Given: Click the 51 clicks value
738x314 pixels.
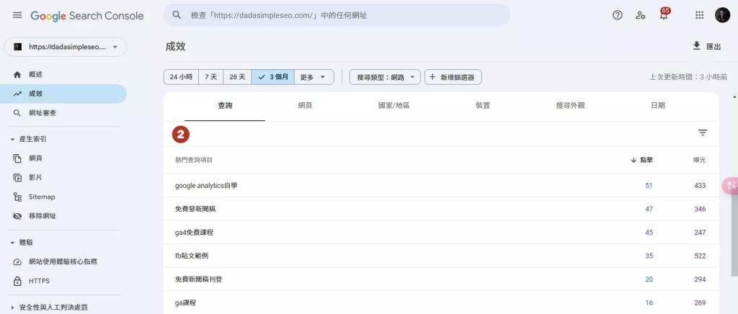Looking at the screenshot, I should 649,186.
